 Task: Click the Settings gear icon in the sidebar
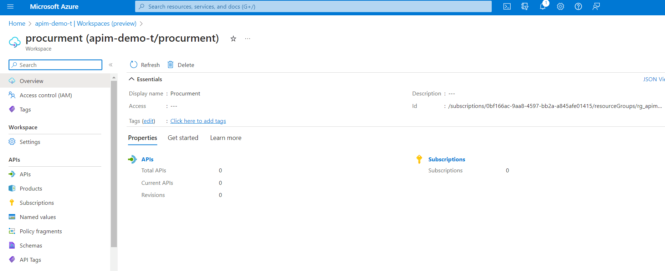click(x=12, y=142)
